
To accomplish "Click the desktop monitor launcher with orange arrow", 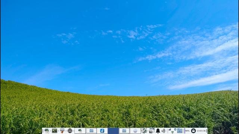I will (62, 131).
